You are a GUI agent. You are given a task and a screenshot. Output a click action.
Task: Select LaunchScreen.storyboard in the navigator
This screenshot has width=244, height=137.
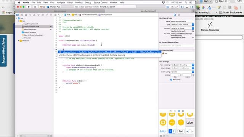34,35
